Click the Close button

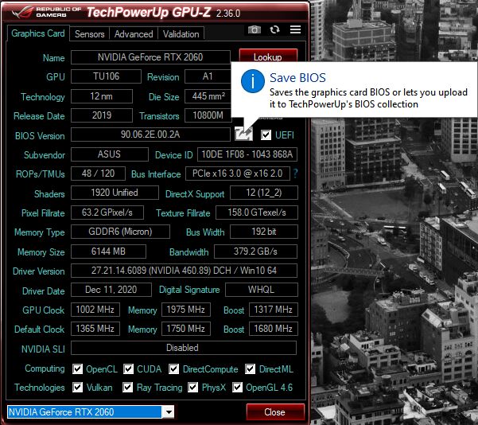[274, 412]
